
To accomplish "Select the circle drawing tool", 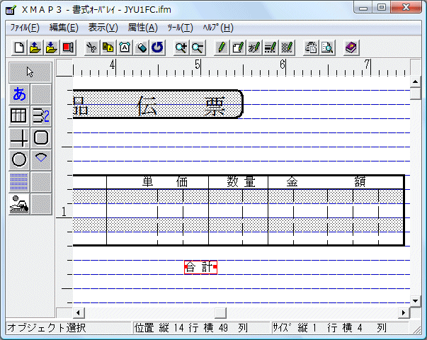I will (x=19, y=159).
